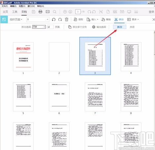Viewport: 155px width, 150px height.
Task: Click the rotate counterclockwise icon in top toolbar
Action: click(x=94, y=12)
